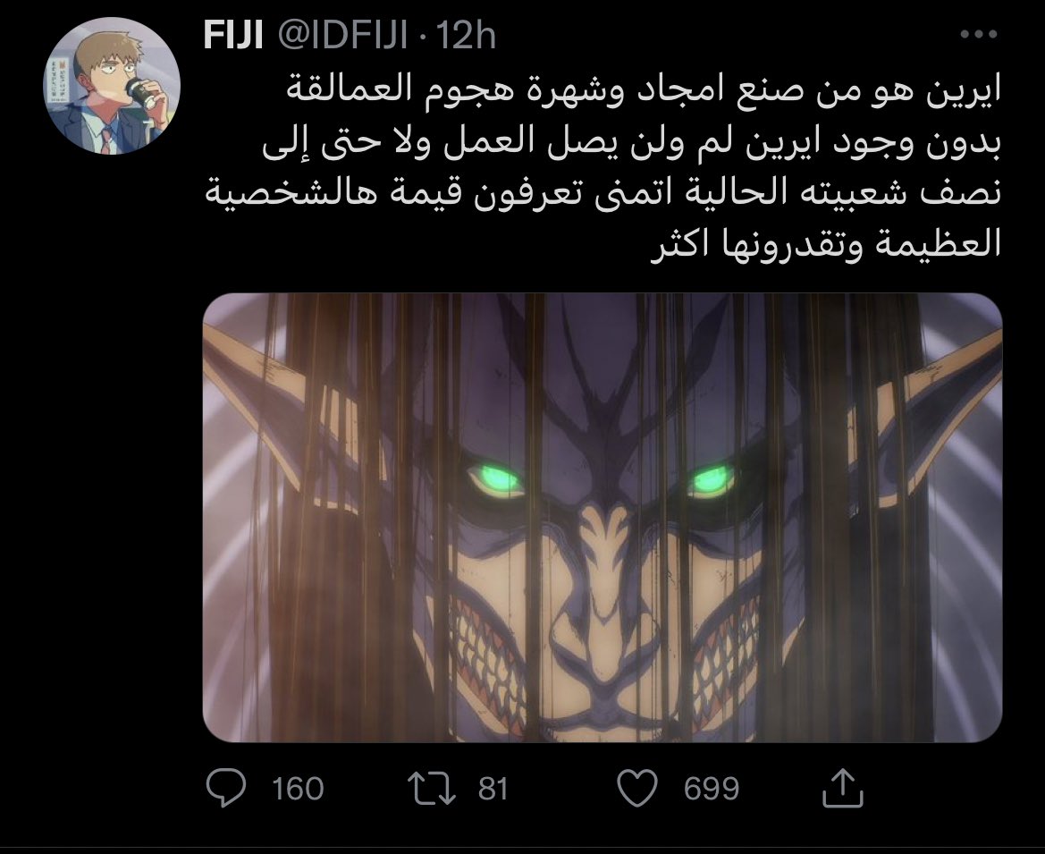
Task: Click the coffee cup in the avatar
Action: (x=141, y=93)
